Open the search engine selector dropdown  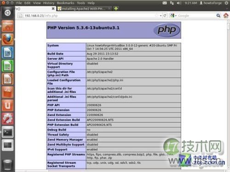pyautogui.click(x=173, y=16)
